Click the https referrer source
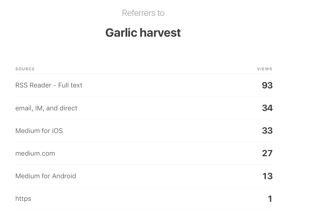The image size is (309, 214). pos(23,199)
